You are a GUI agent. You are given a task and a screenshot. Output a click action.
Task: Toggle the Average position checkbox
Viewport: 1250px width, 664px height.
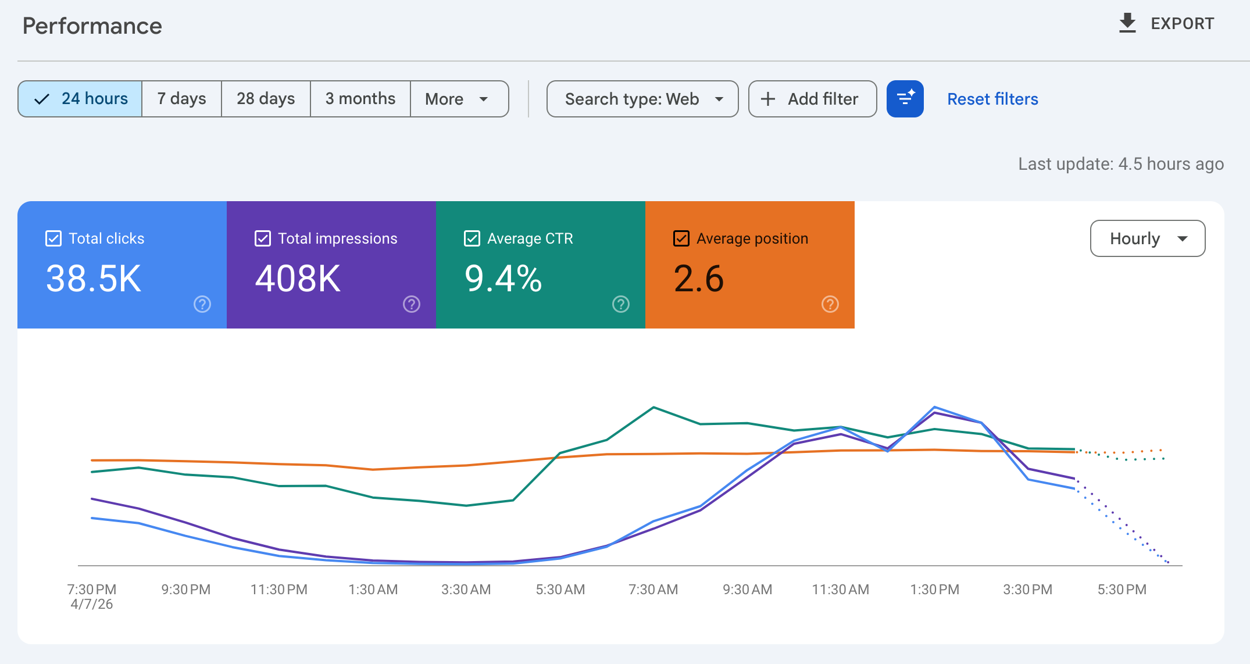(681, 238)
